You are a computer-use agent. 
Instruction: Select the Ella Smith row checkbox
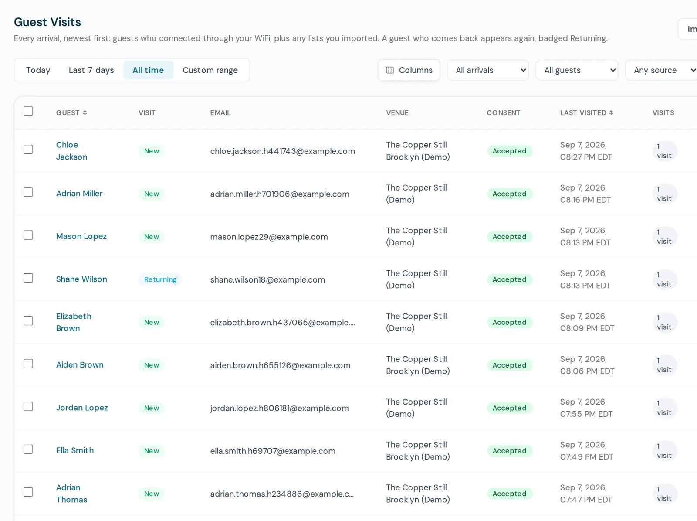(28, 449)
